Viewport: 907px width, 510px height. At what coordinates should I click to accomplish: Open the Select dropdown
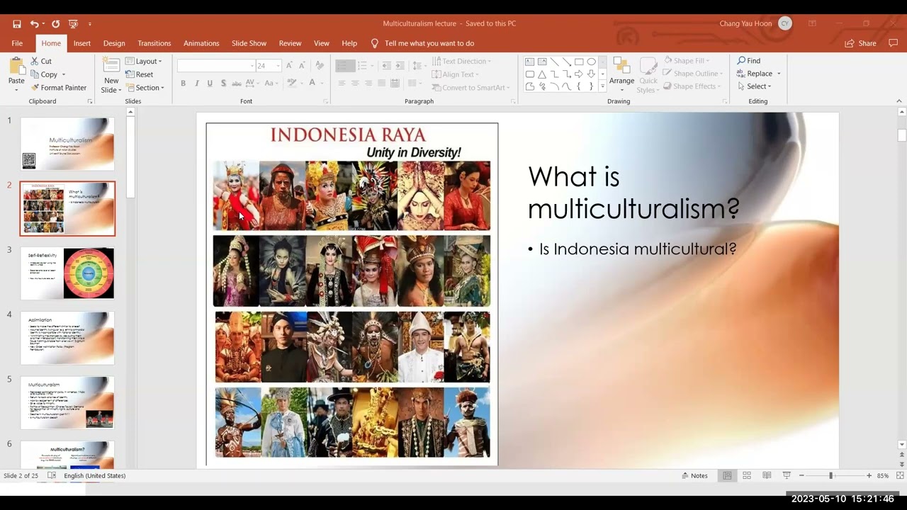pos(754,86)
